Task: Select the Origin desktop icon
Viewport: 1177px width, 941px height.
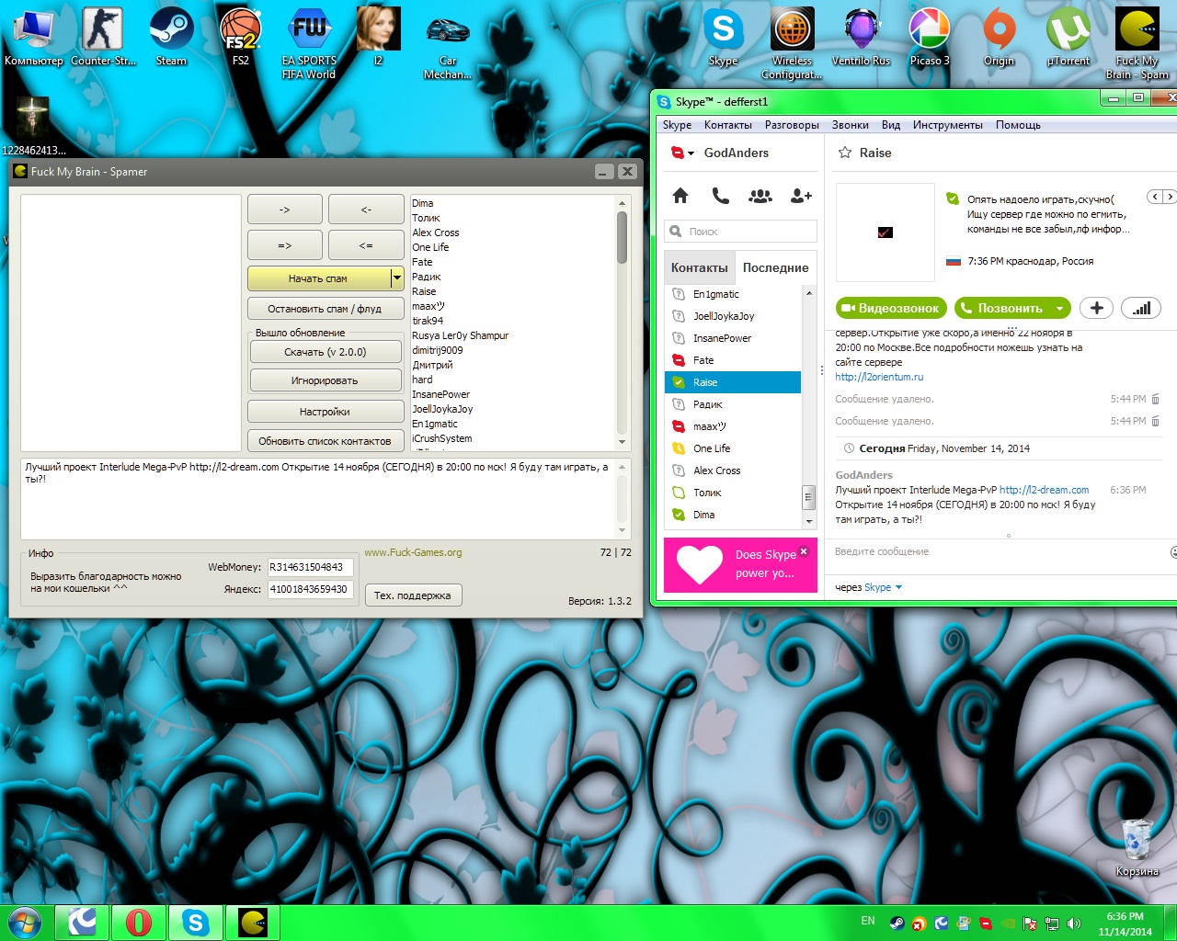Action: (999, 37)
